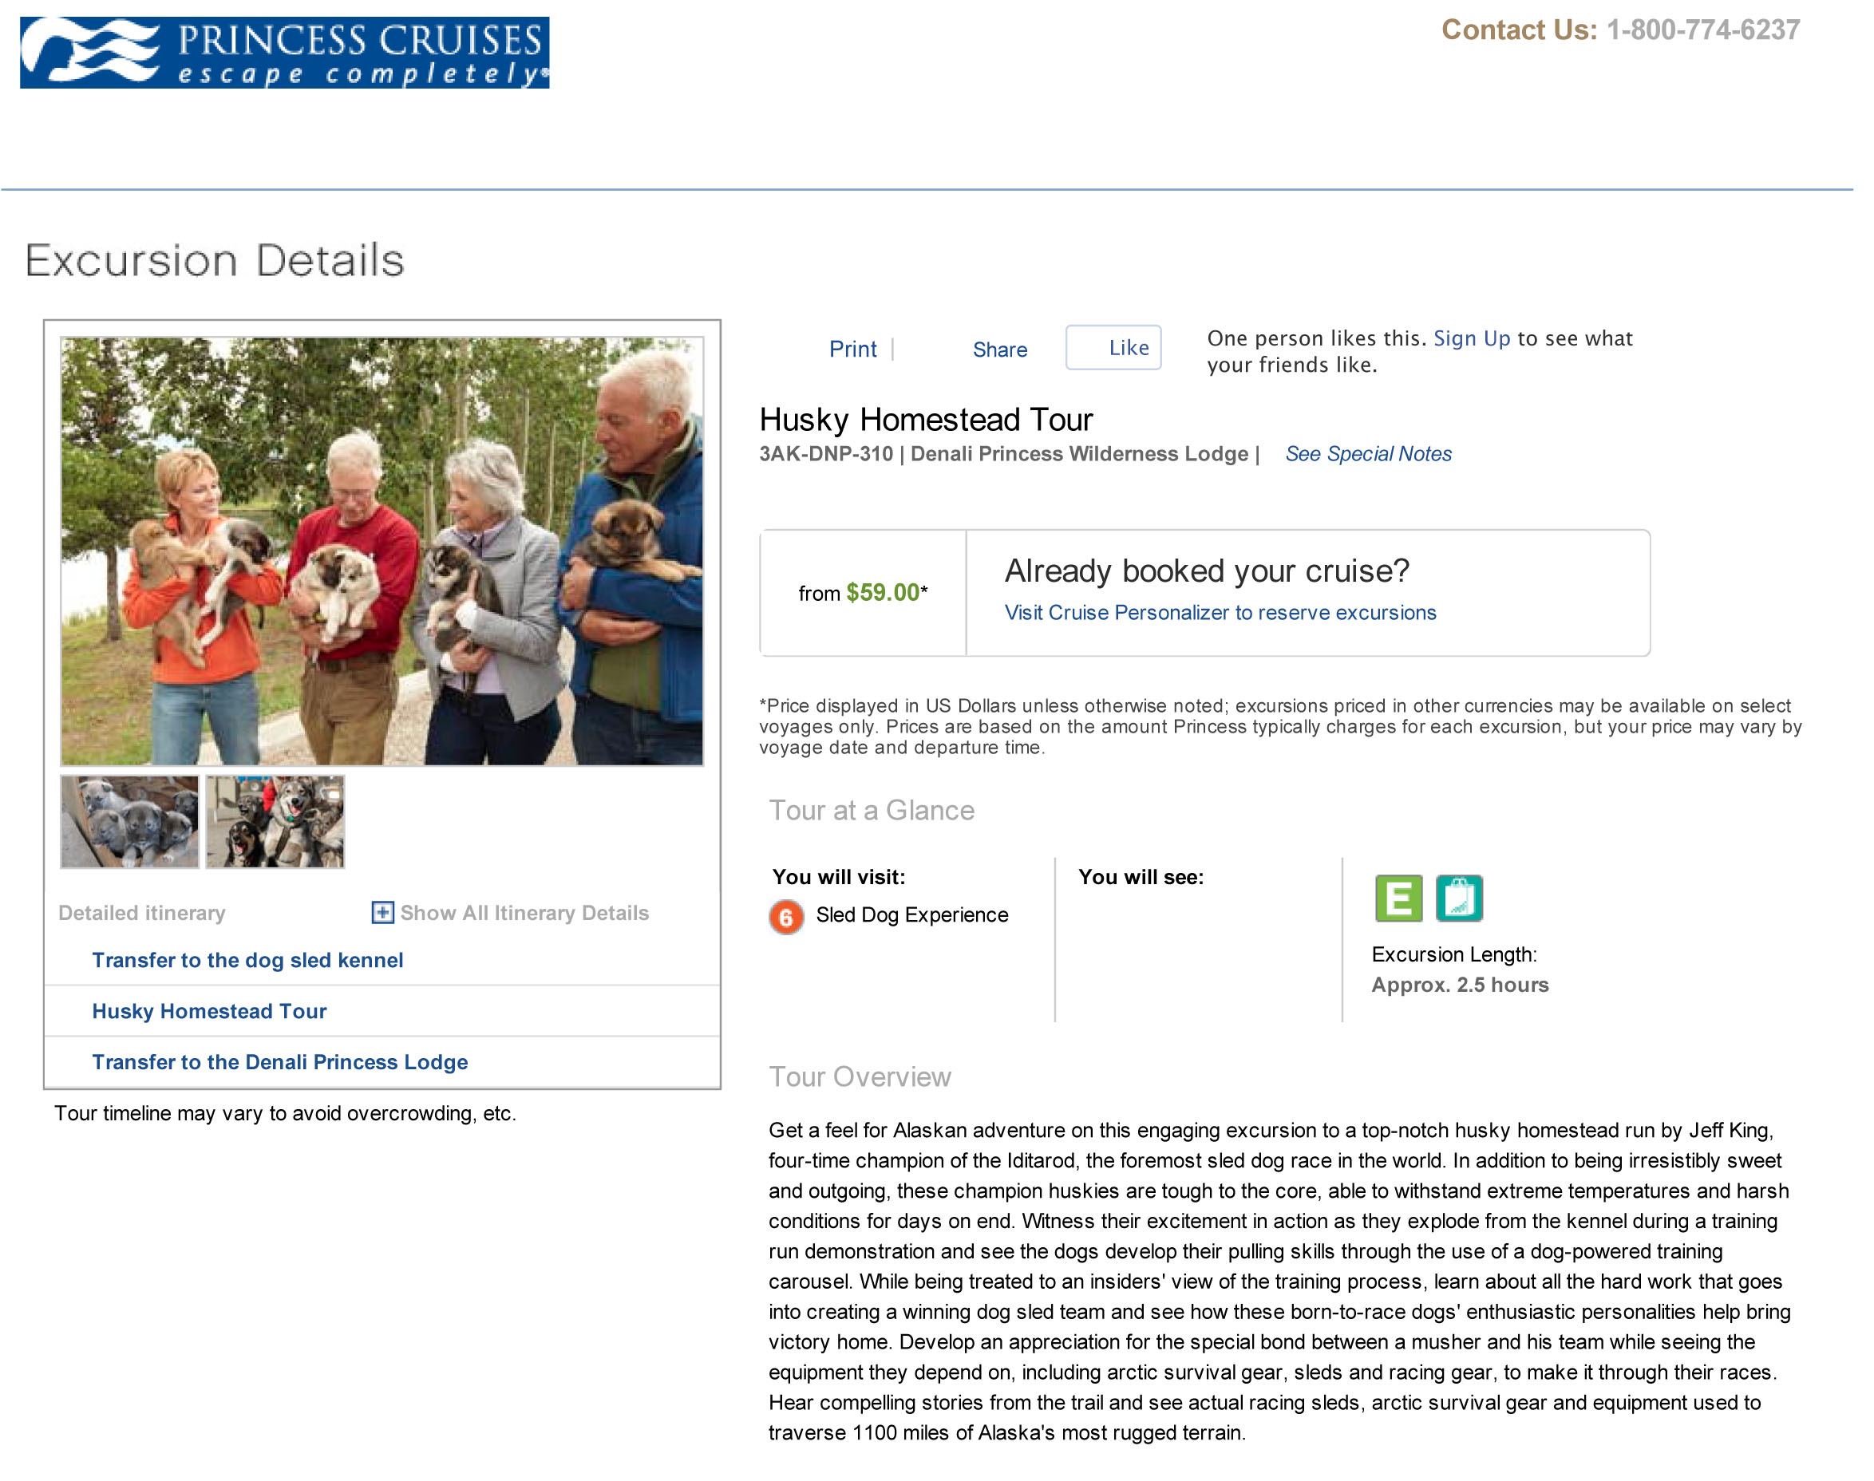1874x1481 pixels.
Task: Open the sled dogs team thumbnail
Action: coord(275,821)
